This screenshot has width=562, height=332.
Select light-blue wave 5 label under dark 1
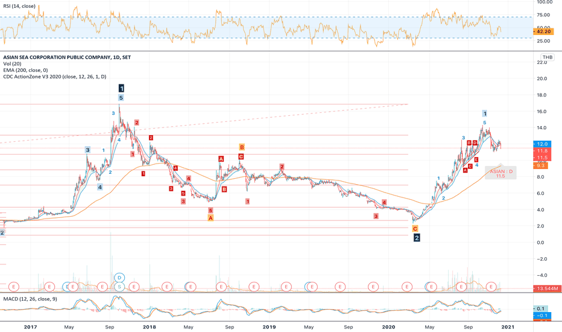121,98
